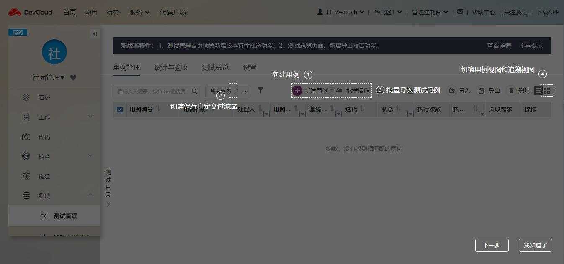564x264 pixels.
Task: Click the 删除 trash button
Action: (518, 90)
